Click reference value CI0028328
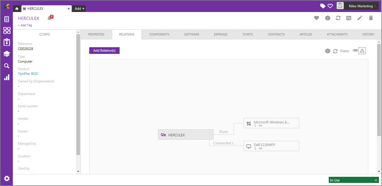 tap(26, 49)
